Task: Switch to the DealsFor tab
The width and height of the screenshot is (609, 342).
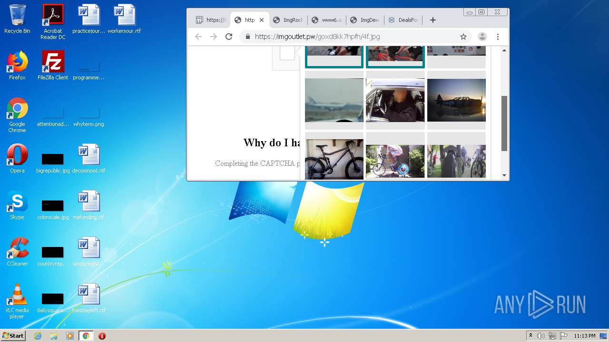Action: (x=404, y=20)
